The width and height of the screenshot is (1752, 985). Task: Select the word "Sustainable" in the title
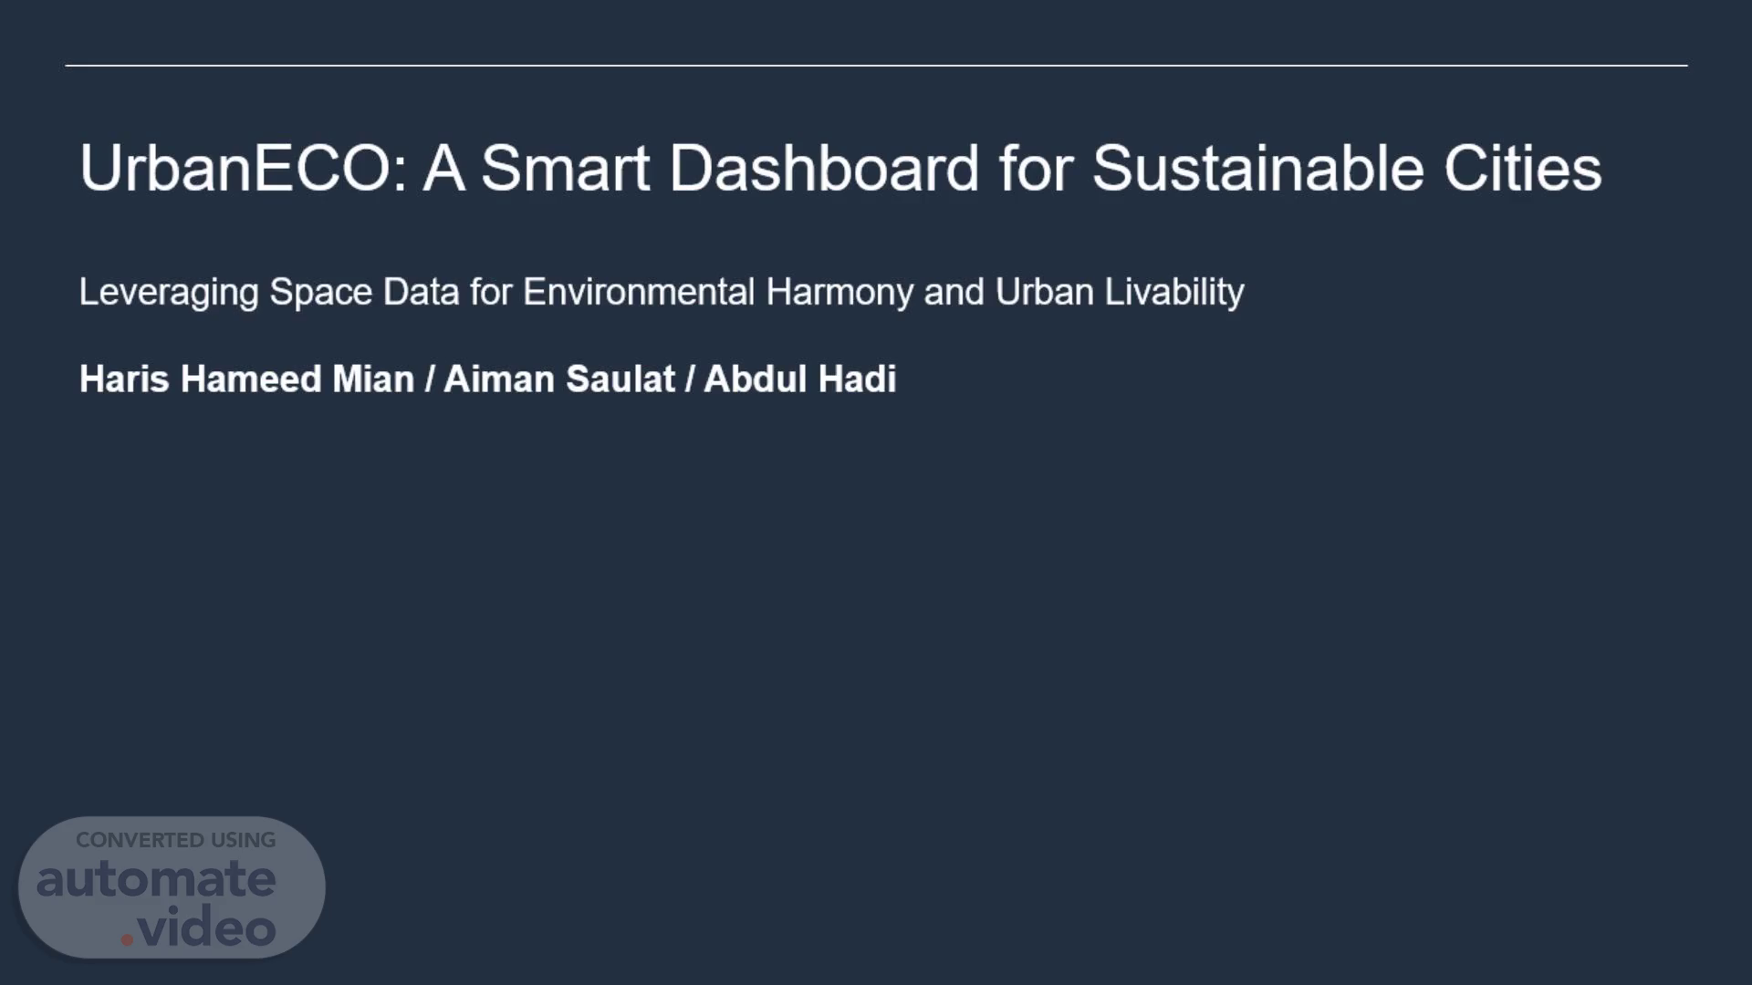pos(1257,168)
